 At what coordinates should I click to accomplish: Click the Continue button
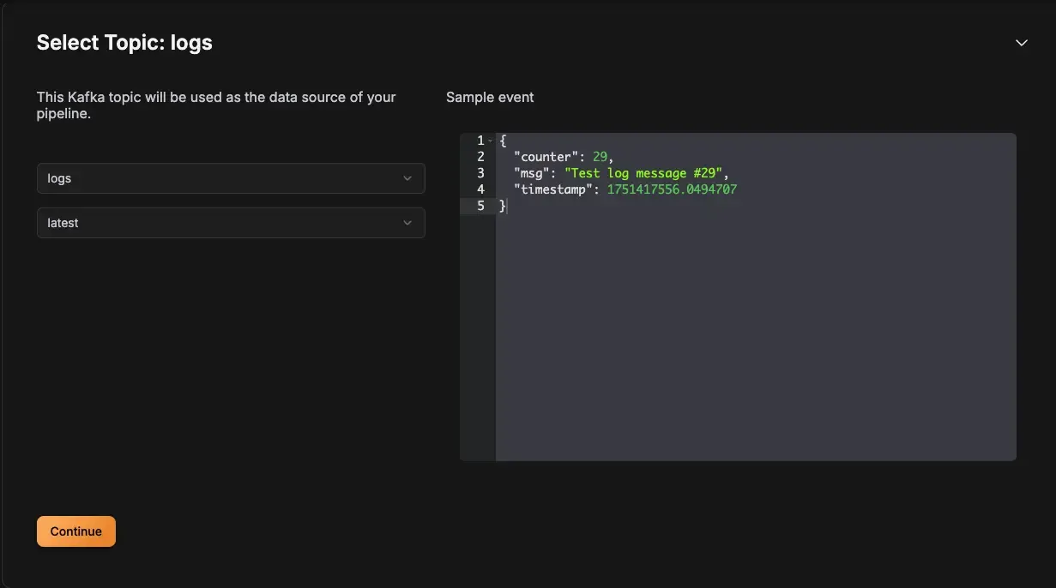(76, 531)
